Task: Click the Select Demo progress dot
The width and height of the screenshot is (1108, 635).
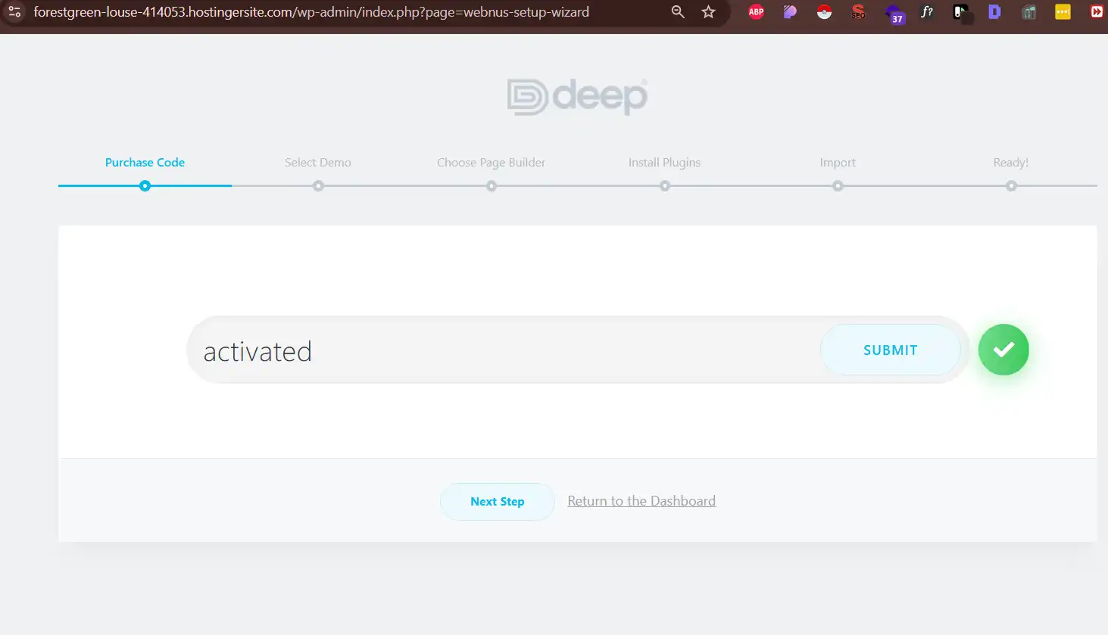Action: coord(318,185)
